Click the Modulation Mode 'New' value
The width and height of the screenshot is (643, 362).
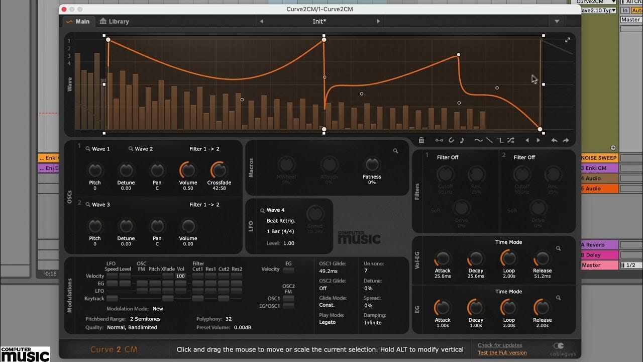tap(158, 309)
